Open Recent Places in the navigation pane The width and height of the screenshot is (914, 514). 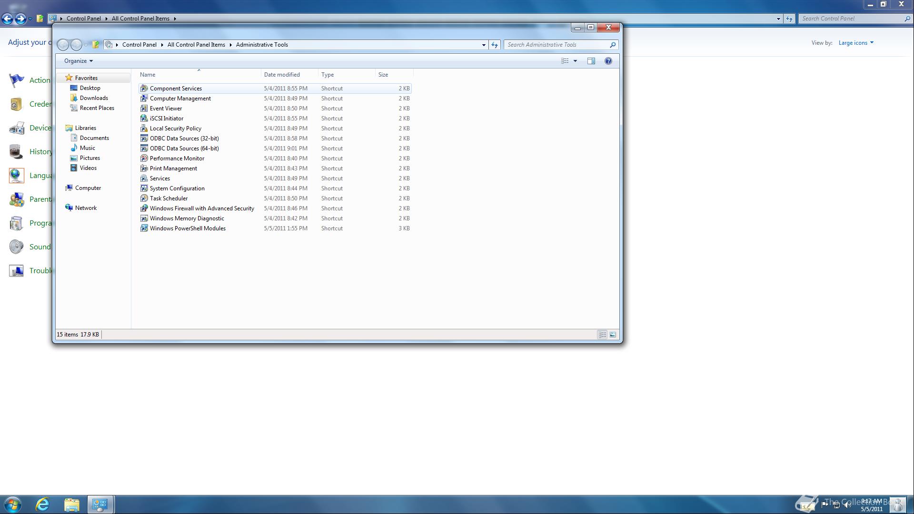click(x=97, y=108)
